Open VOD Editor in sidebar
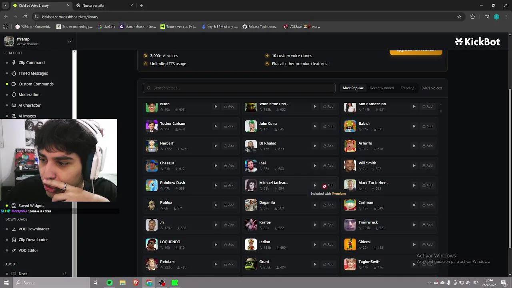Screen dimensions: 512x288 point(28,250)
